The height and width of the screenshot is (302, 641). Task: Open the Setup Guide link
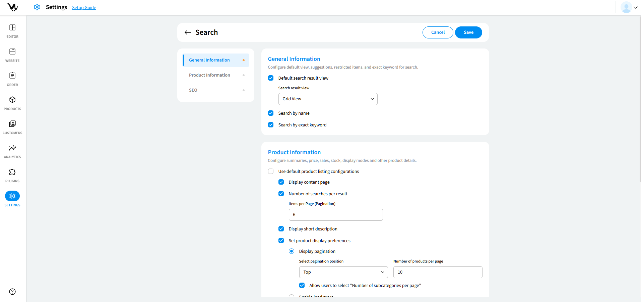[84, 8]
